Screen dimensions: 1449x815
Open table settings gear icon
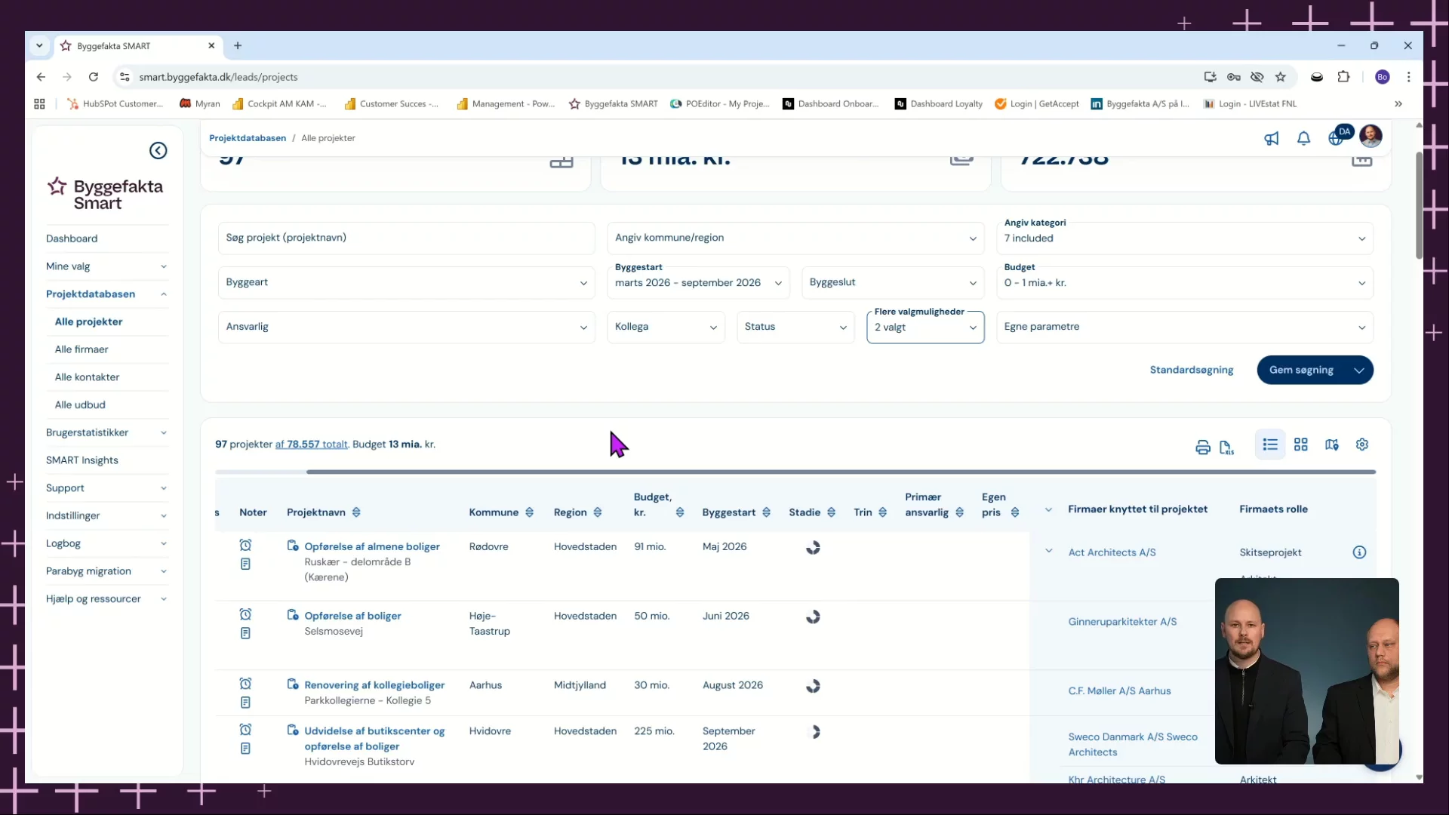pyautogui.click(x=1361, y=444)
